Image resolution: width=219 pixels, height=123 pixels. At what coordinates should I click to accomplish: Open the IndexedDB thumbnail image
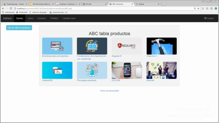point(57,70)
